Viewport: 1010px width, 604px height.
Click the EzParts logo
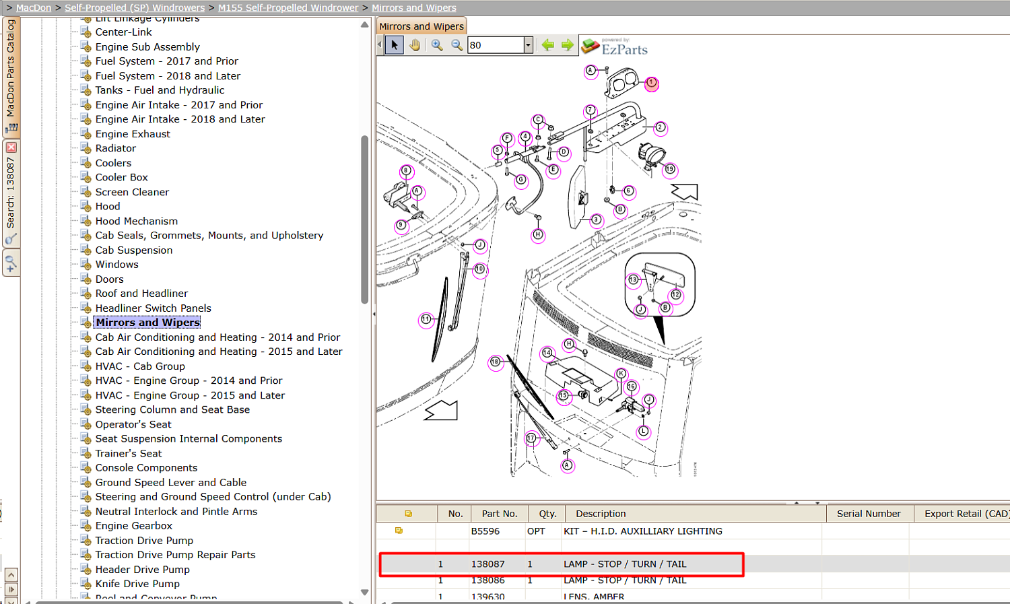click(x=615, y=46)
